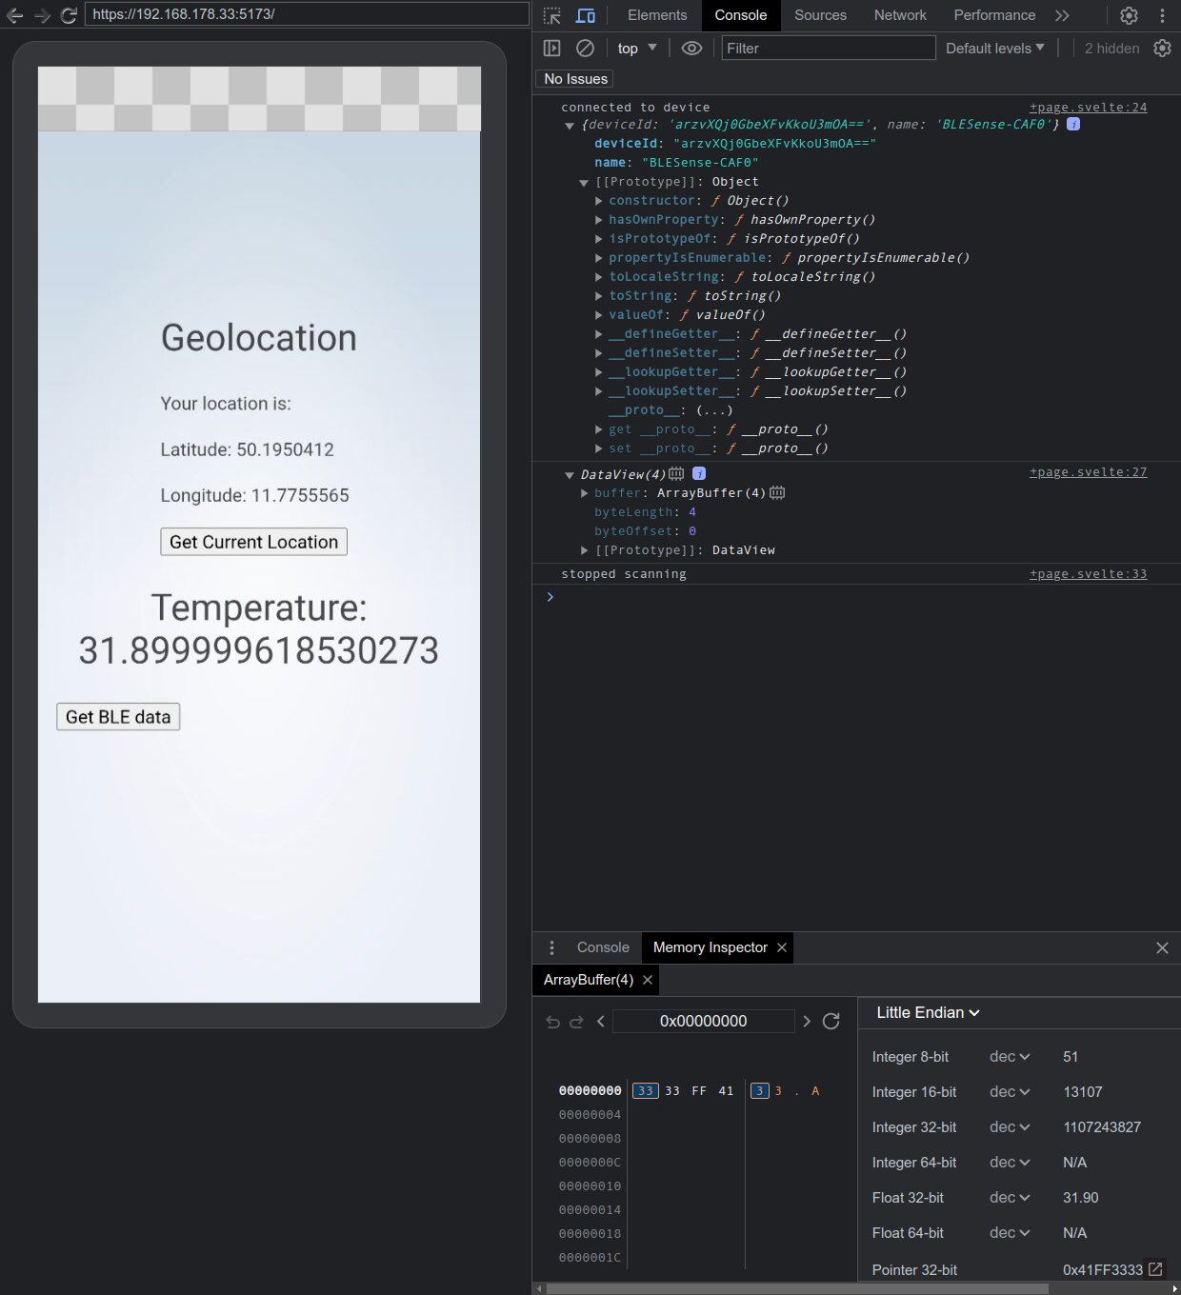Open memory icon next to DataView(4)

coord(676,474)
